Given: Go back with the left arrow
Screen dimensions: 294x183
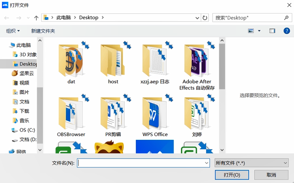Looking at the screenshot, I should pyautogui.click(x=7, y=18).
